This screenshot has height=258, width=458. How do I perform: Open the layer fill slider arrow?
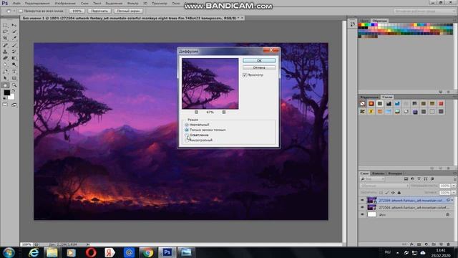(454, 193)
